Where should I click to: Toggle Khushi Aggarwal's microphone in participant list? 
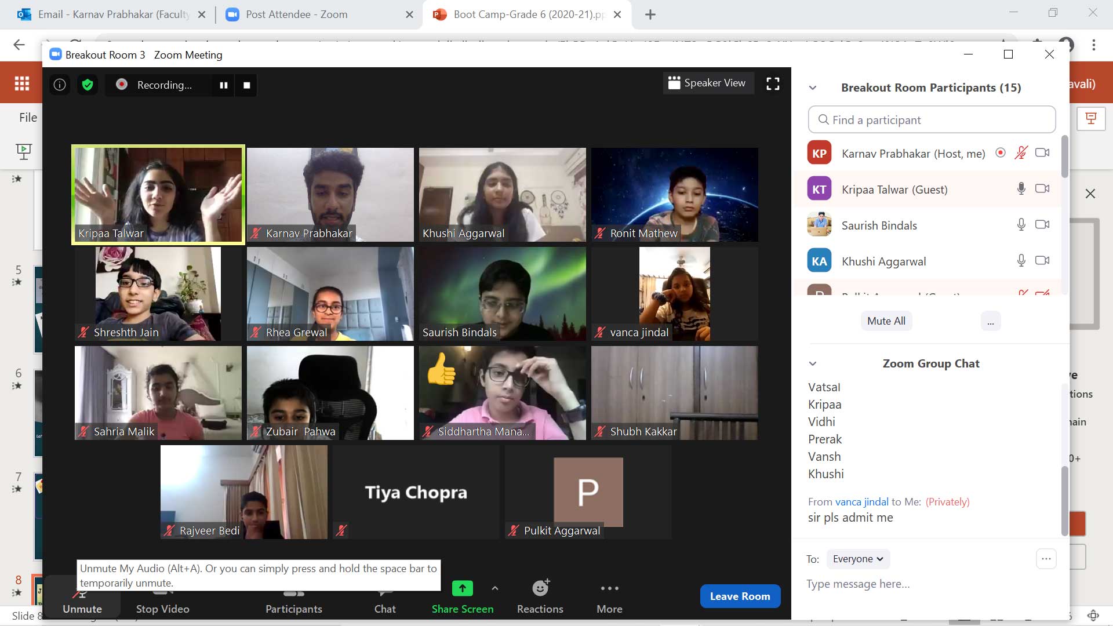1021,260
